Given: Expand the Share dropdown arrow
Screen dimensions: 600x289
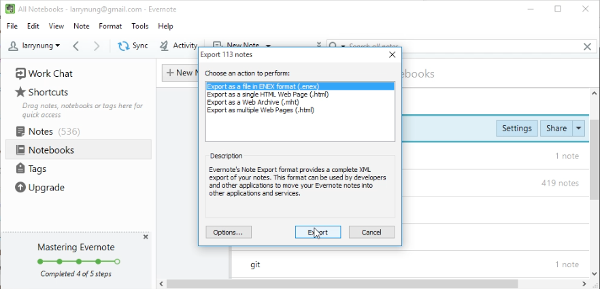Looking at the screenshot, I should (x=578, y=129).
